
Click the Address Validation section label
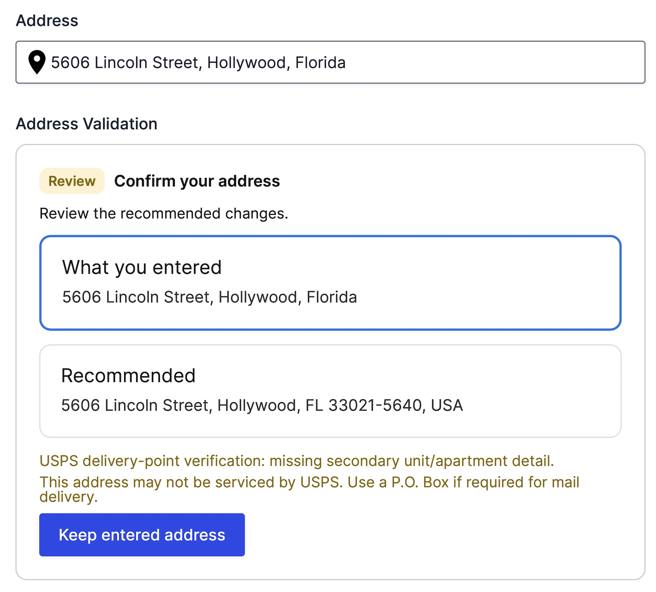87,124
